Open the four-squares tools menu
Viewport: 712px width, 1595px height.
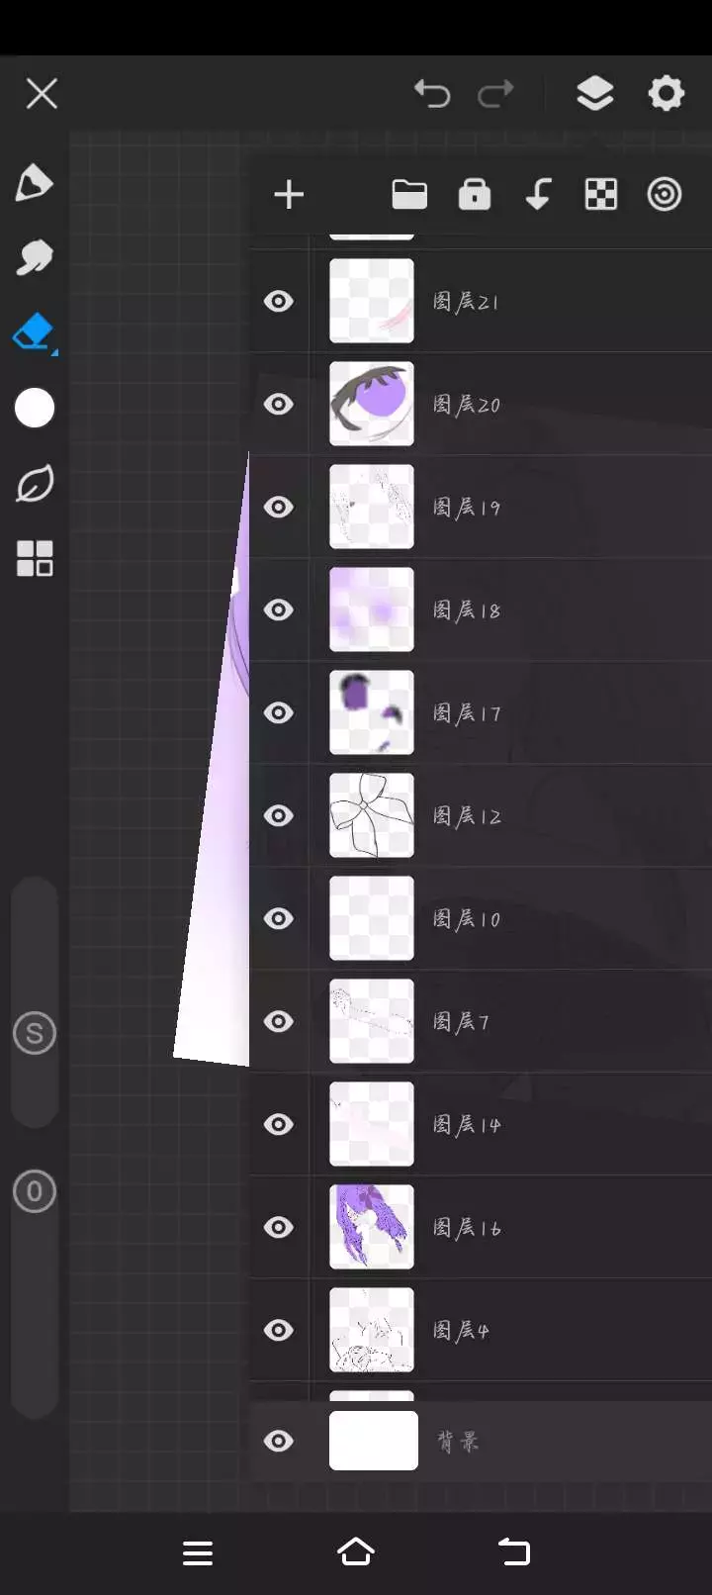click(35, 559)
